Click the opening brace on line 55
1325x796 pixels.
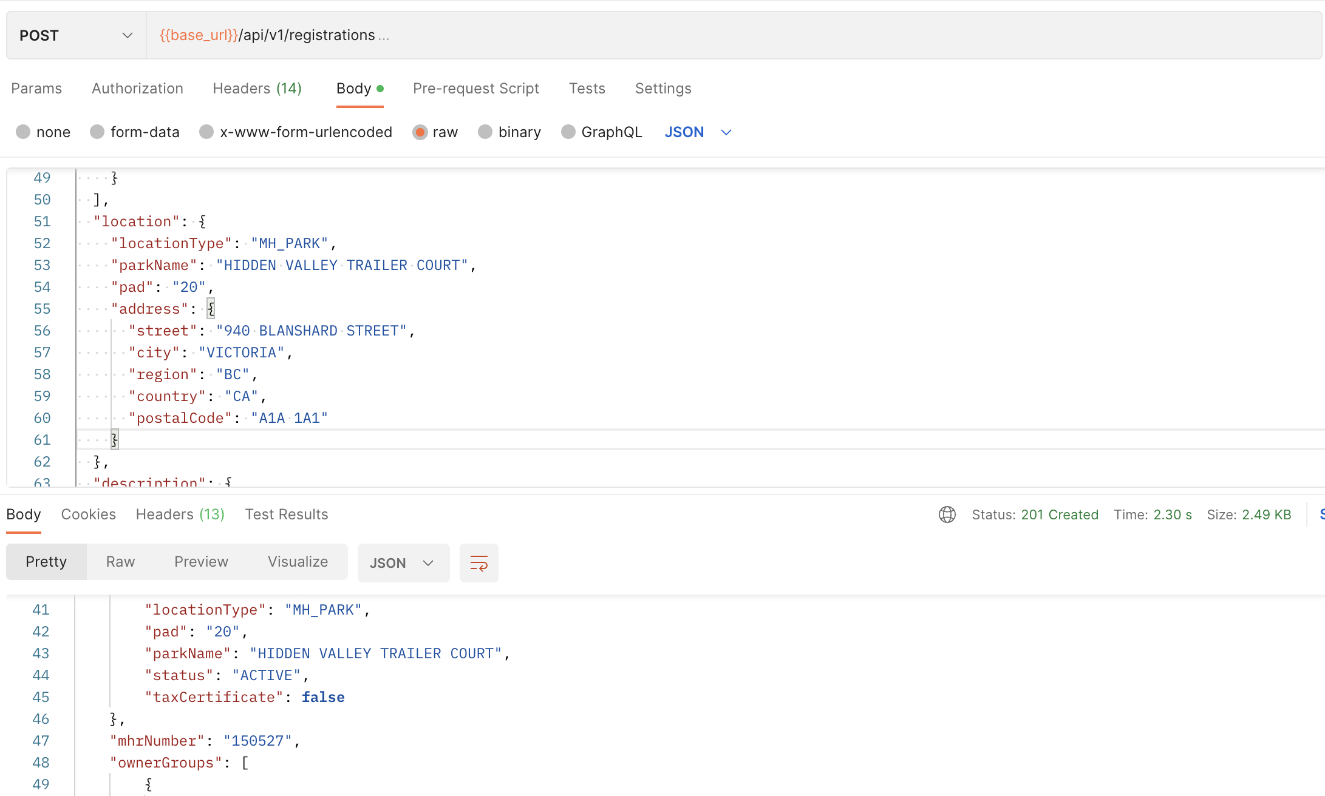tap(211, 309)
